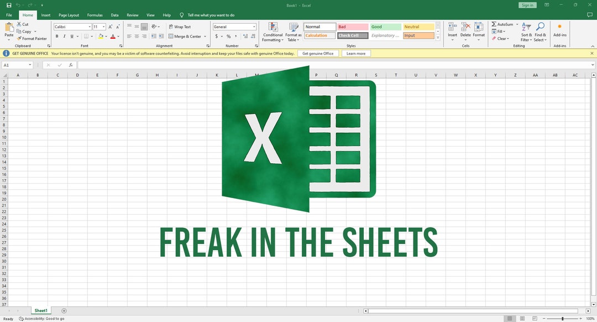
Task: Center text horizontally
Action: point(137,36)
